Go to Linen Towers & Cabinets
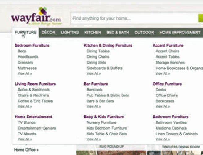 click(x=177, y=134)
